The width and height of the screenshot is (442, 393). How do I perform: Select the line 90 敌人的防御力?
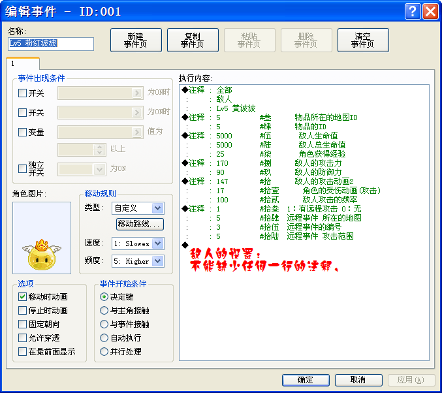pos(304,172)
